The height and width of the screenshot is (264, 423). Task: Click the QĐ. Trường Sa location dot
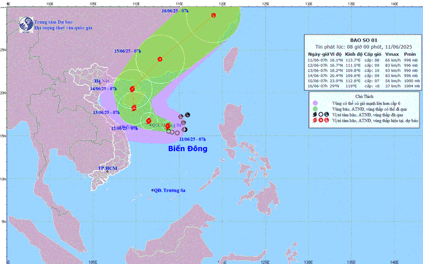[152, 190]
